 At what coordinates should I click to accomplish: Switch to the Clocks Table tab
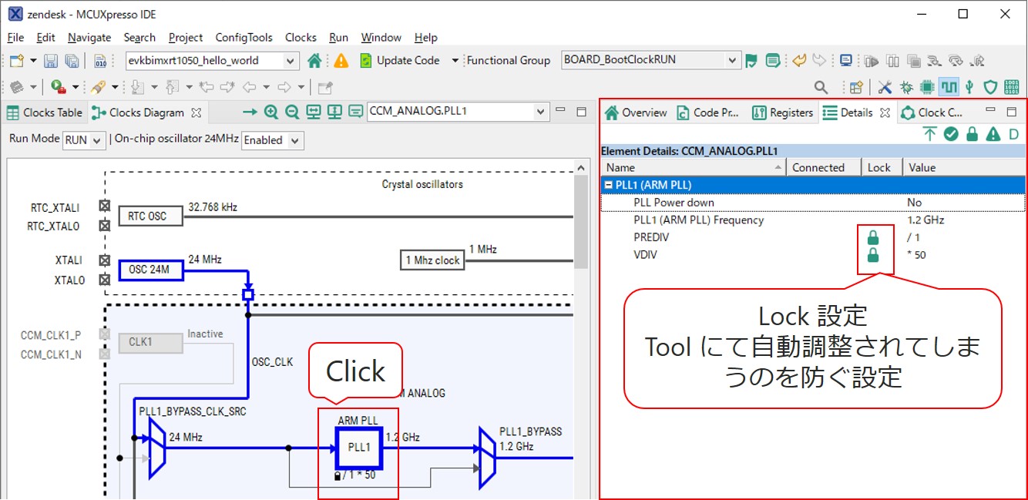[x=45, y=112]
